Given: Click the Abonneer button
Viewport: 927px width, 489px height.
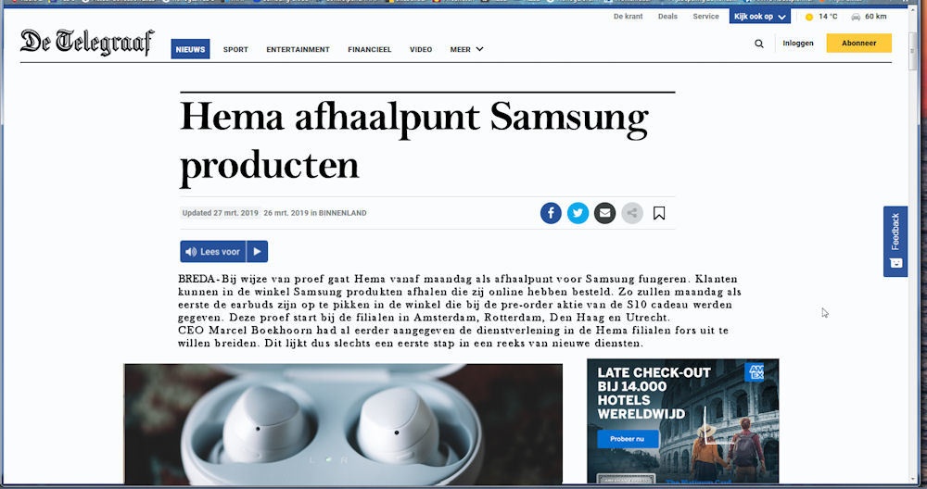Looking at the screenshot, I should [858, 44].
